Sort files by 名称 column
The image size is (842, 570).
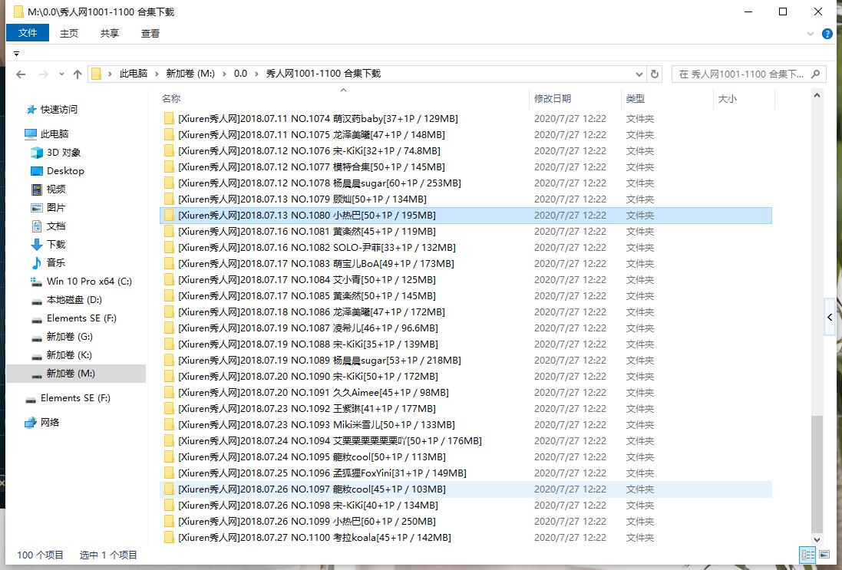[170, 99]
